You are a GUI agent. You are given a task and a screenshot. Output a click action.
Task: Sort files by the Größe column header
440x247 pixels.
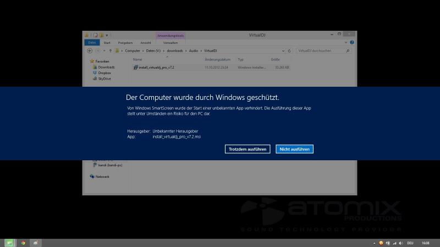(276, 59)
